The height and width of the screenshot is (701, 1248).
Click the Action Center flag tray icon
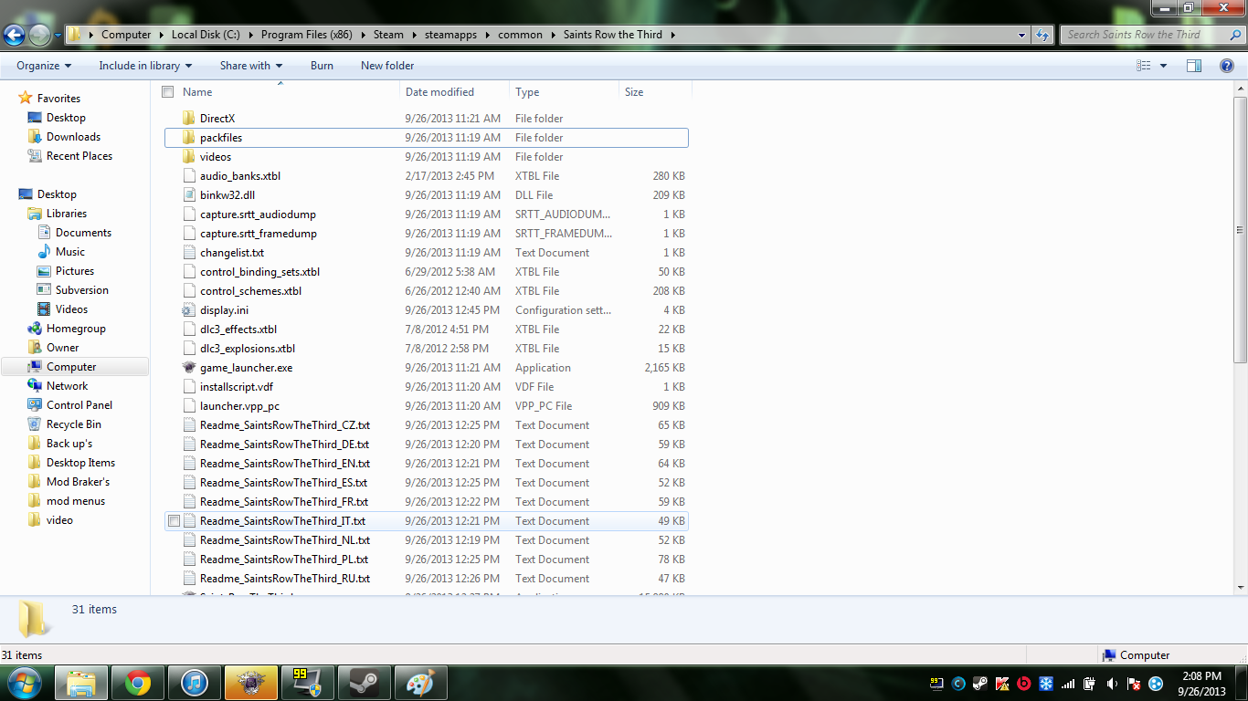(1134, 684)
